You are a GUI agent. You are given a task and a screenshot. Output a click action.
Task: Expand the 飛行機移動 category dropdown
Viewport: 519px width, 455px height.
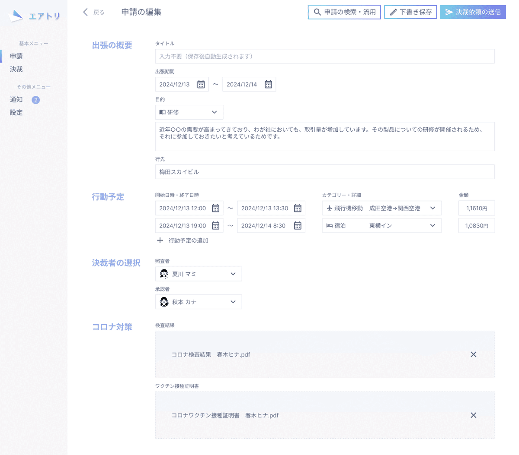point(381,208)
